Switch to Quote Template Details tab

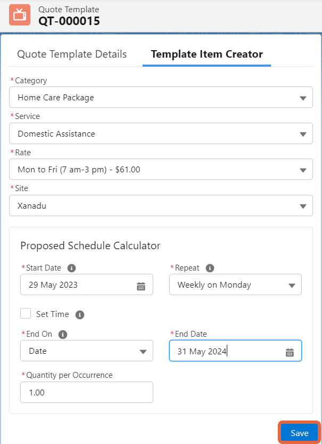(x=72, y=54)
